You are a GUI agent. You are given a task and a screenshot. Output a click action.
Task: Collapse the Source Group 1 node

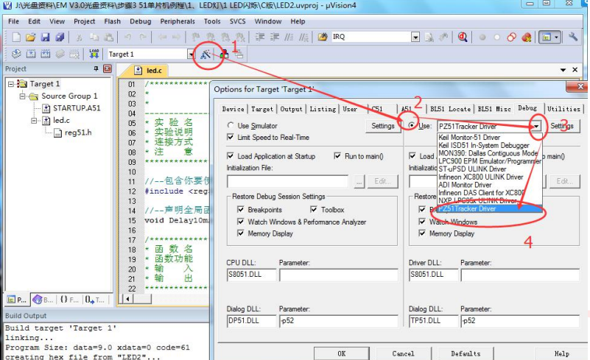[23, 96]
